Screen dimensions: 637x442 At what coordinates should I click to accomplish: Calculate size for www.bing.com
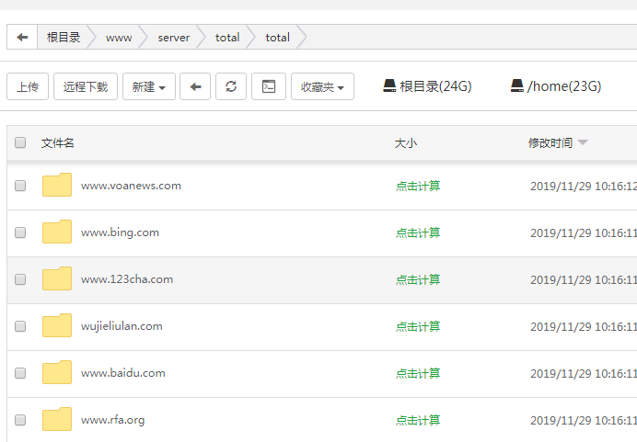coord(418,232)
